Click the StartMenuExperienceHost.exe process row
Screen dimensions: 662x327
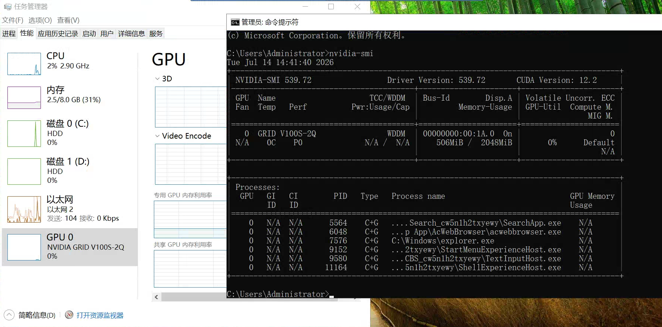(x=422, y=250)
